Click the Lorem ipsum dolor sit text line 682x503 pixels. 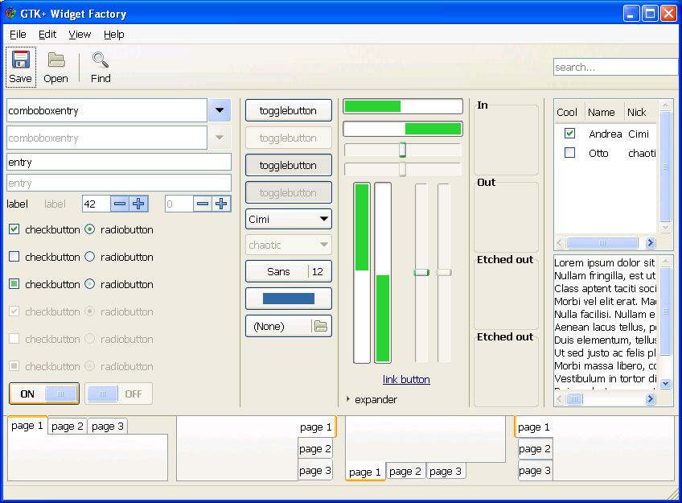[605, 262]
